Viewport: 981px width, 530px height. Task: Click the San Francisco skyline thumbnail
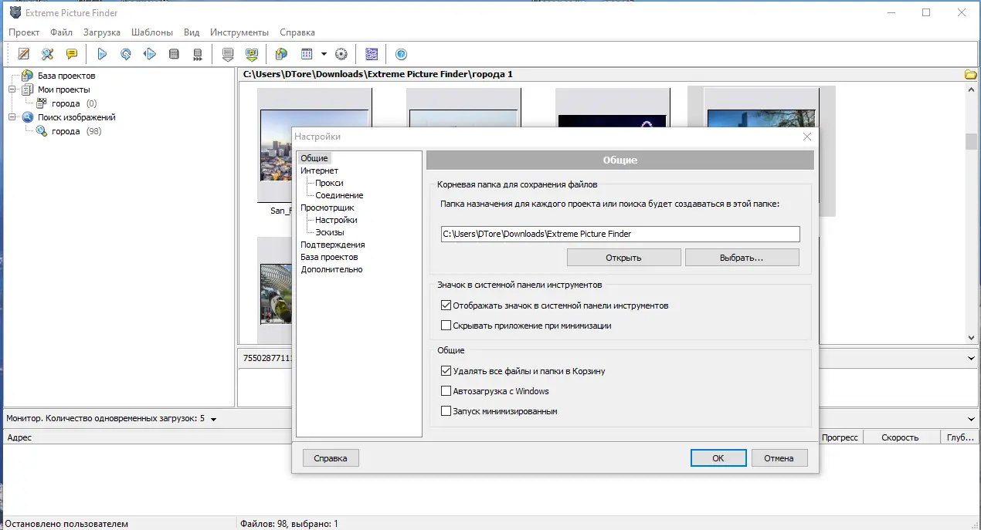(276, 145)
